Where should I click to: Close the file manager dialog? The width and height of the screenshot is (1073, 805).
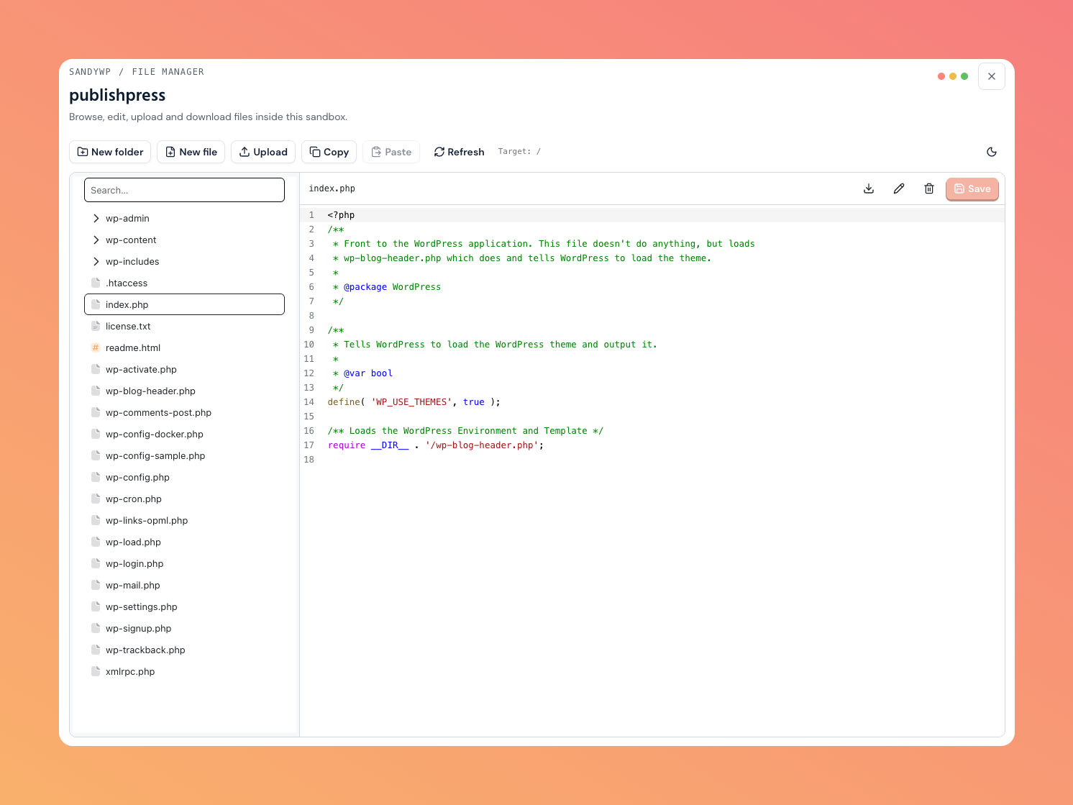[992, 76]
